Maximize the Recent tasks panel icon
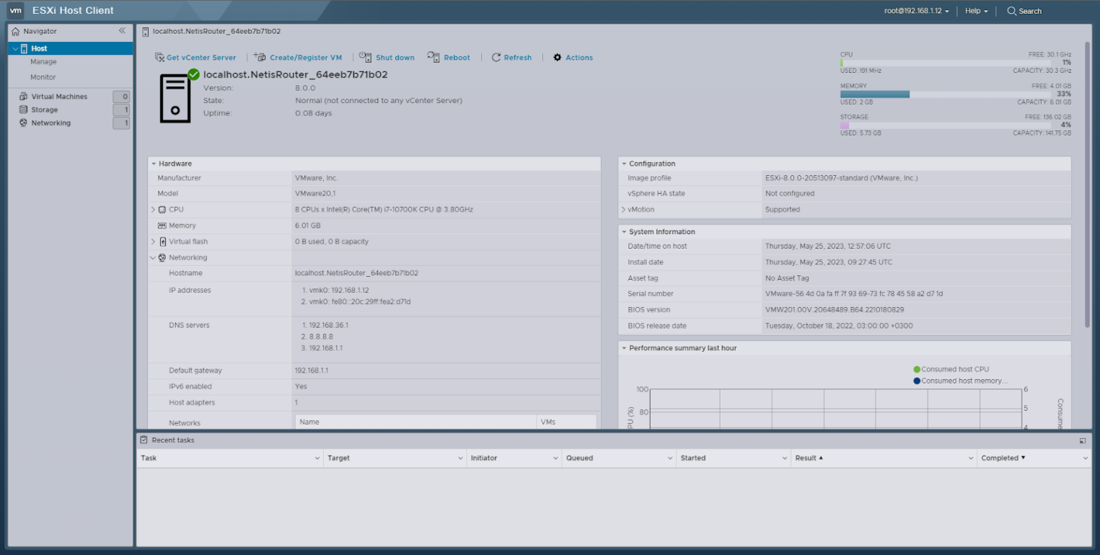Viewport: 1100px width, 555px height. click(1083, 440)
